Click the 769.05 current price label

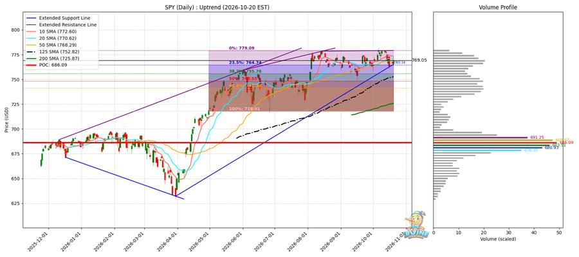pyautogui.click(x=419, y=60)
